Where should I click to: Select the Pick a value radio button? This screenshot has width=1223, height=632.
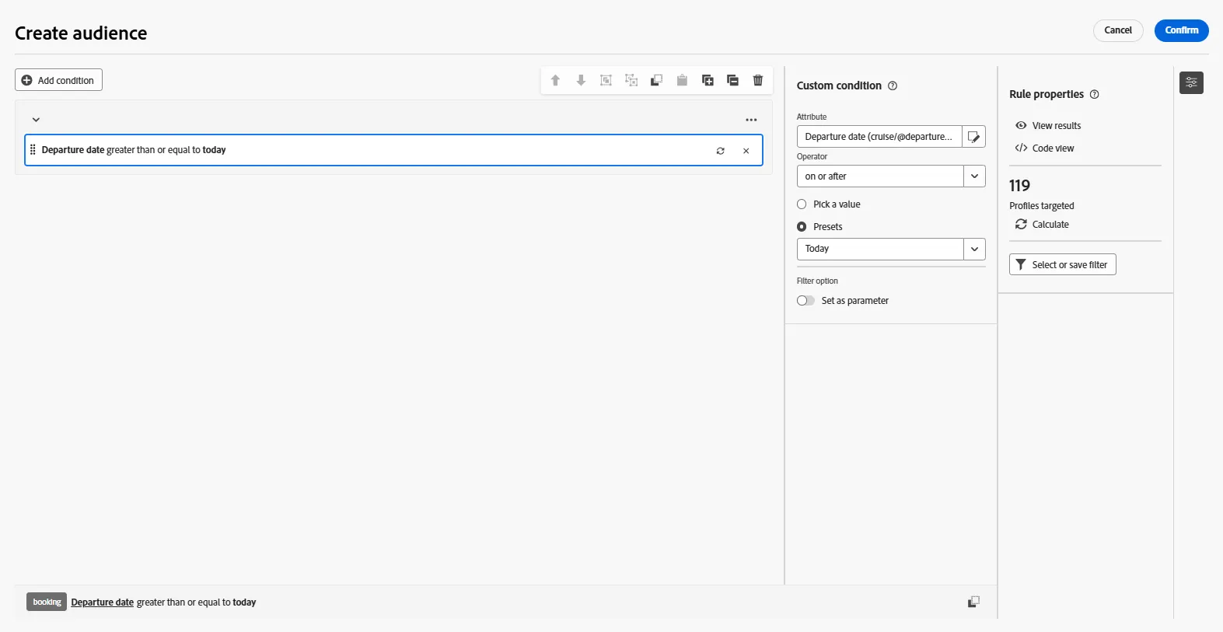[802, 204]
